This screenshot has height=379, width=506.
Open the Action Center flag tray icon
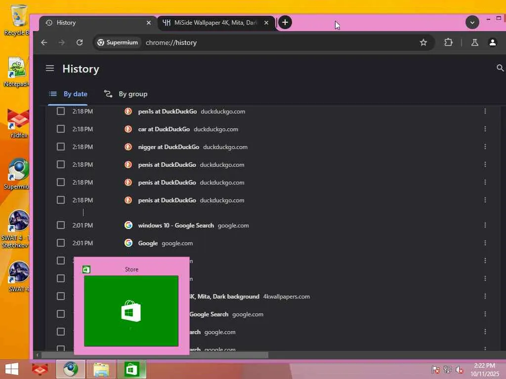(435, 369)
